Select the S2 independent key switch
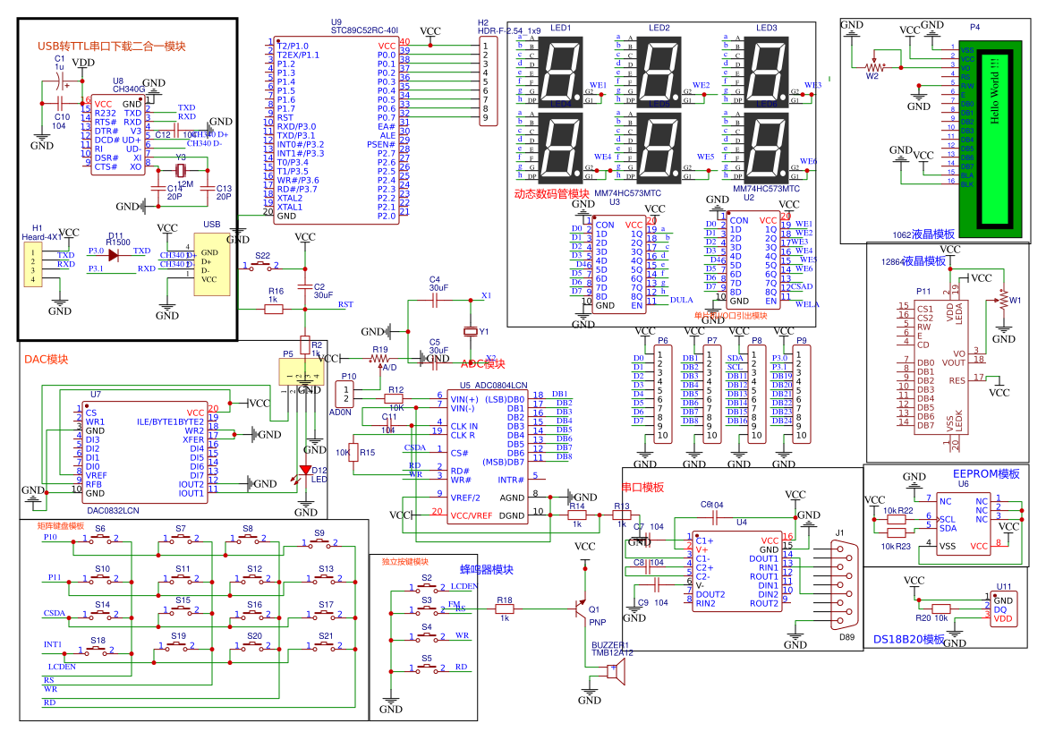The width and height of the screenshot is (1046, 740). 427,587
